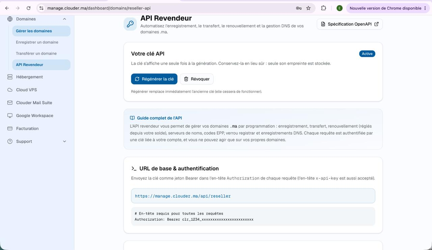Click the Votre clé API heading
This screenshot has height=250, width=432.
(148, 54)
